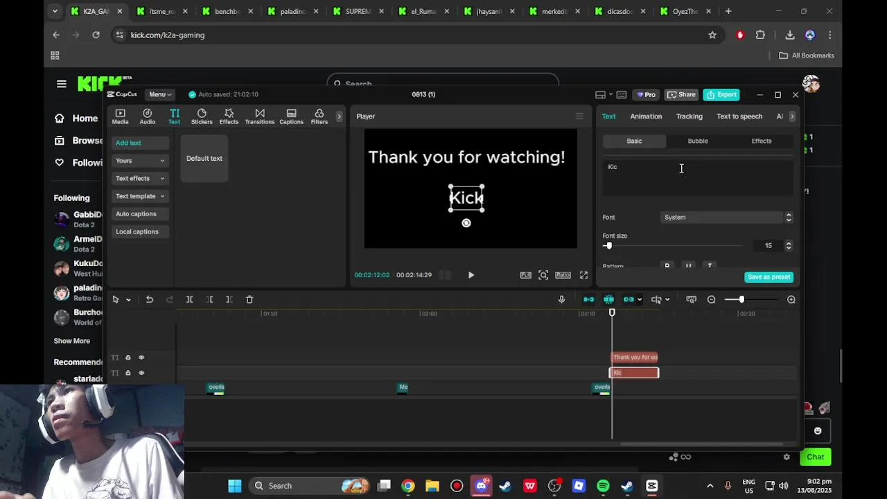Click the timeline zoom out magnifier
The width and height of the screenshot is (887, 499).
point(711,299)
